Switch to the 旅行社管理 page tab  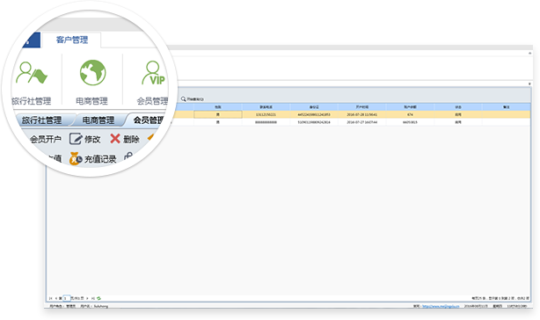tap(42, 120)
